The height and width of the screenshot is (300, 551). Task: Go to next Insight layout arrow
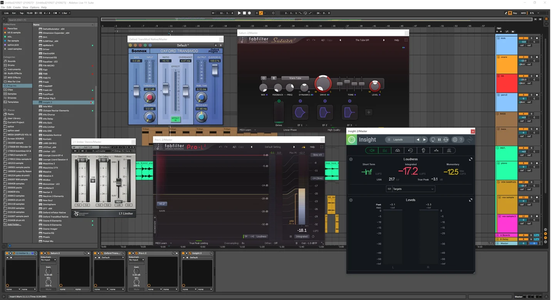pos(425,140)
